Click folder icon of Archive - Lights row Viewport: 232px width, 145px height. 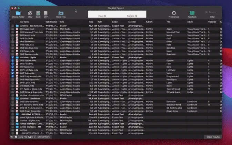click(x=17, y=58)
